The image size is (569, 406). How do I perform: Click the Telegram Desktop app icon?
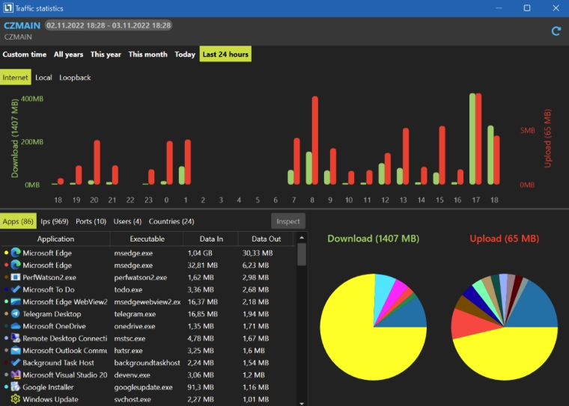point(16,314)
